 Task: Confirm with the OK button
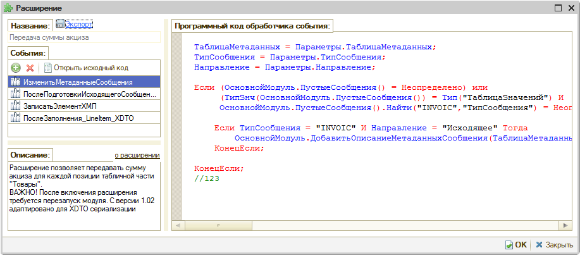click(x=516, y=245)
